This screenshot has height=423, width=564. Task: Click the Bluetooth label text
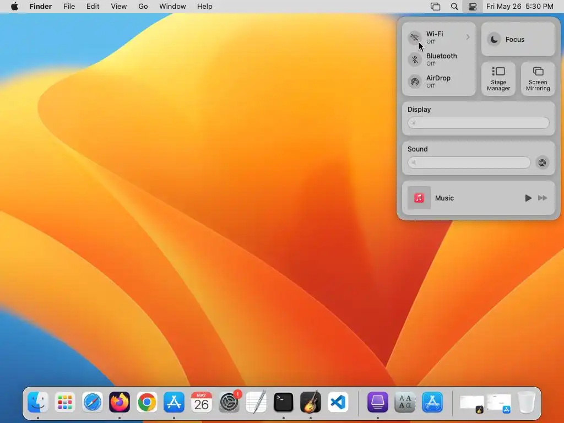pos(441,56)
